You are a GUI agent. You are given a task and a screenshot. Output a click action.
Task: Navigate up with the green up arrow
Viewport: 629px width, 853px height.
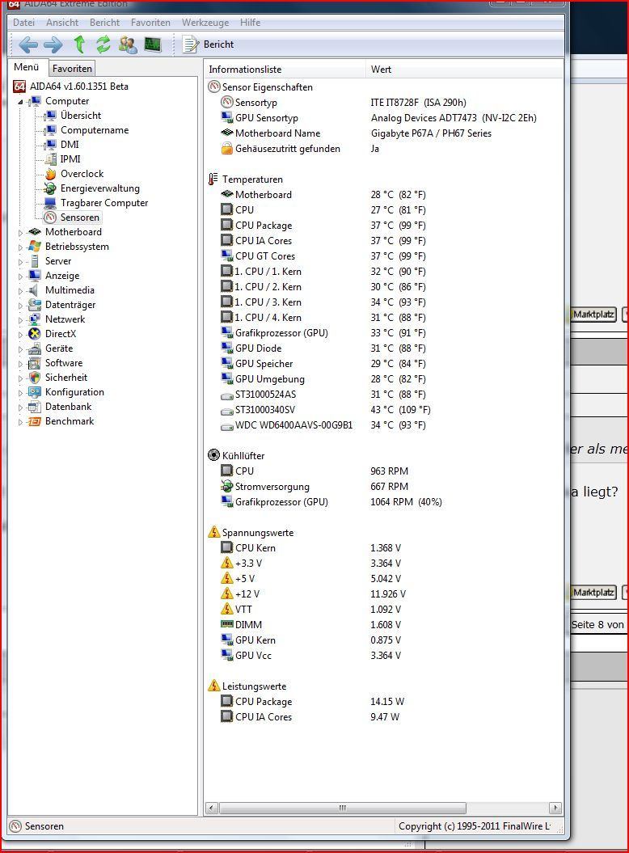click(x=79, y=44)
